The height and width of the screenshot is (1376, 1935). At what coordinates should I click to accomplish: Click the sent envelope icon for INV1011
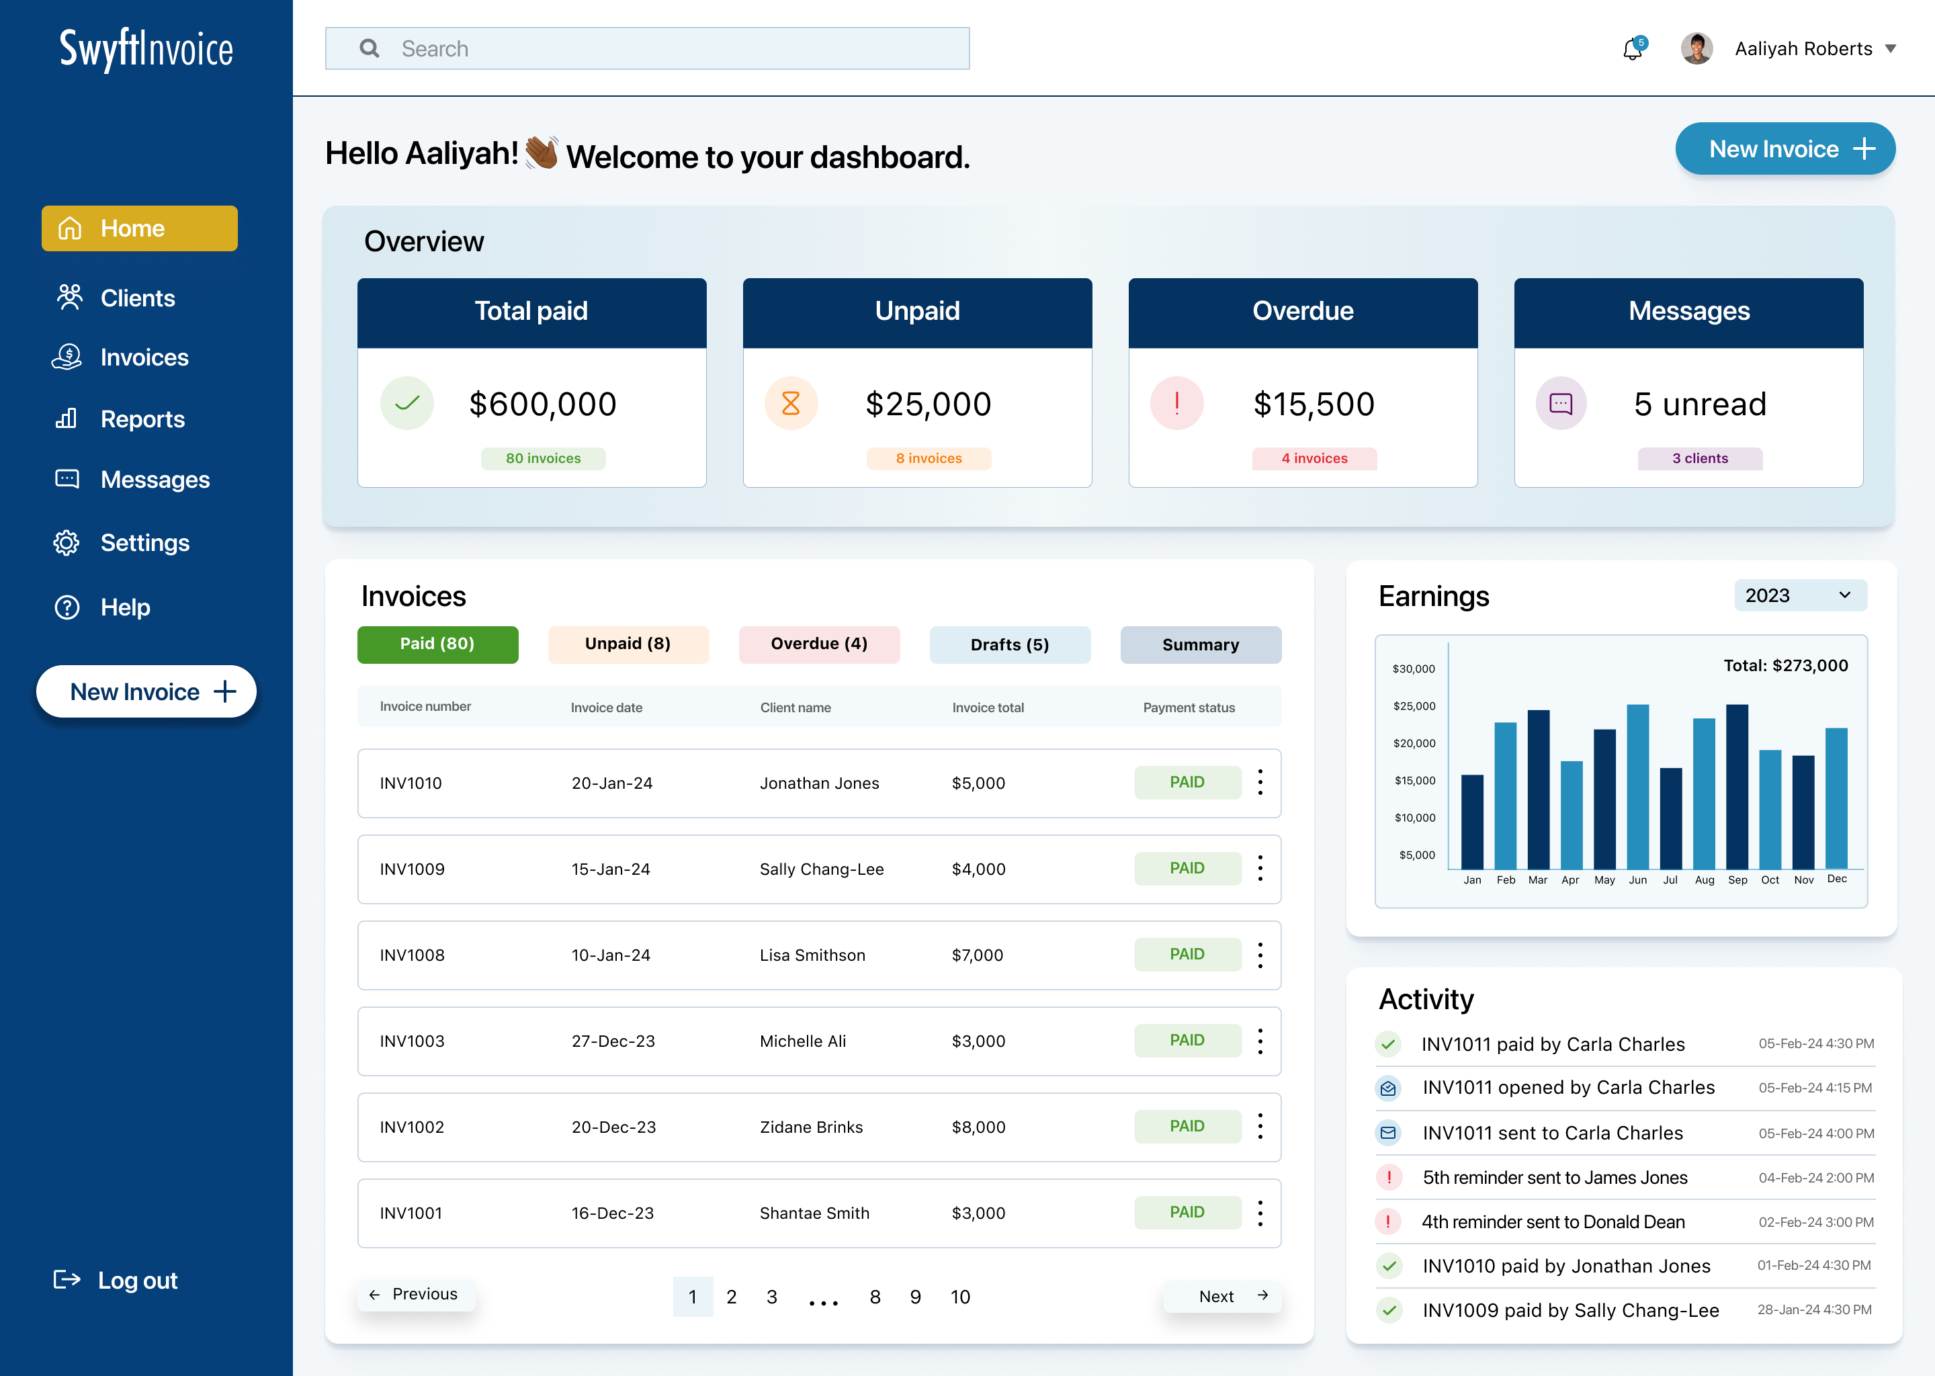click(1389, 1133)
